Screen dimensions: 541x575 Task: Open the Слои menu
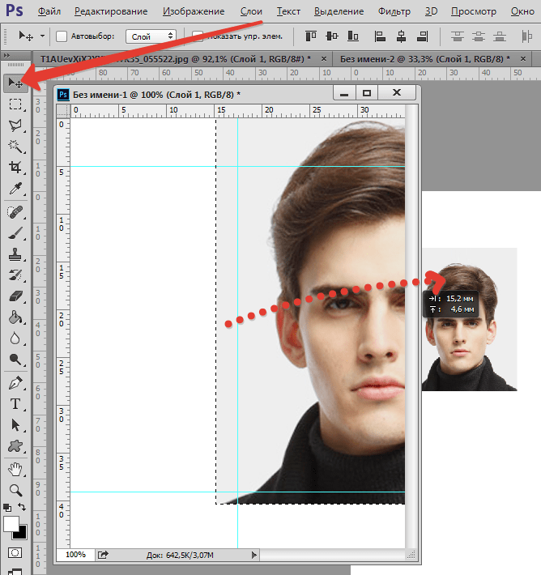coord(251,11)
